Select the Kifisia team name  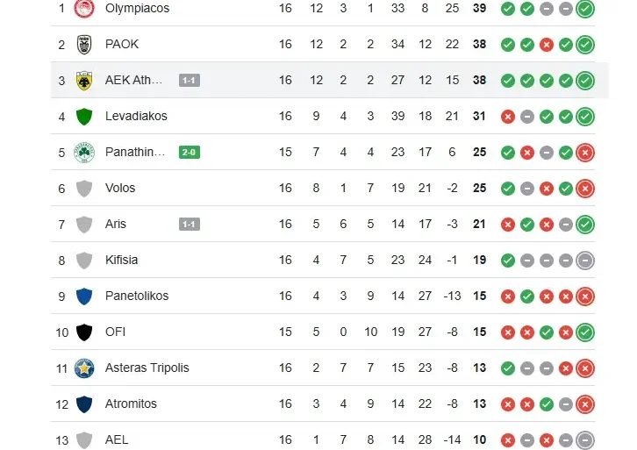tap(121, 261)
